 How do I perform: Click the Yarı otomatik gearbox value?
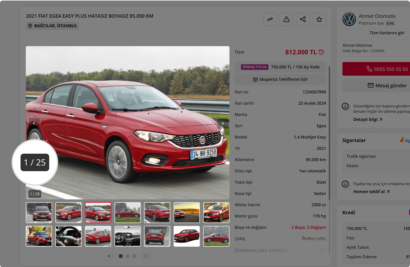[x=312, y=171]
